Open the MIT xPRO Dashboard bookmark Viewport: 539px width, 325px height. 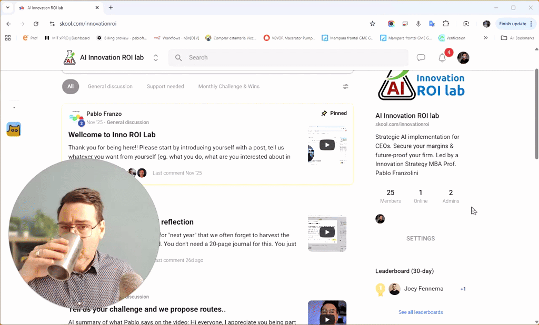coord(67,38)
